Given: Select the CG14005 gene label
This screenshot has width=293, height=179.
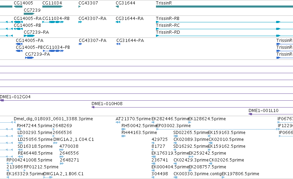Looking at the screenshot, I should tap(23, 3).
